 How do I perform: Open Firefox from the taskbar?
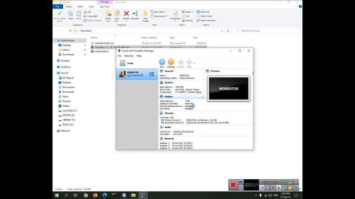click(x=95, y=195)
